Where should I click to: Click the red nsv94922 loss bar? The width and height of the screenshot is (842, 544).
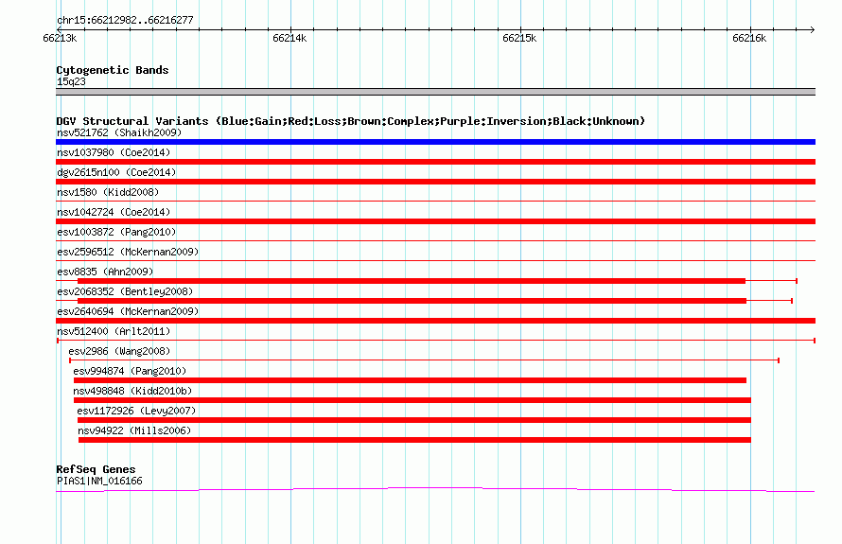point(414,440)
